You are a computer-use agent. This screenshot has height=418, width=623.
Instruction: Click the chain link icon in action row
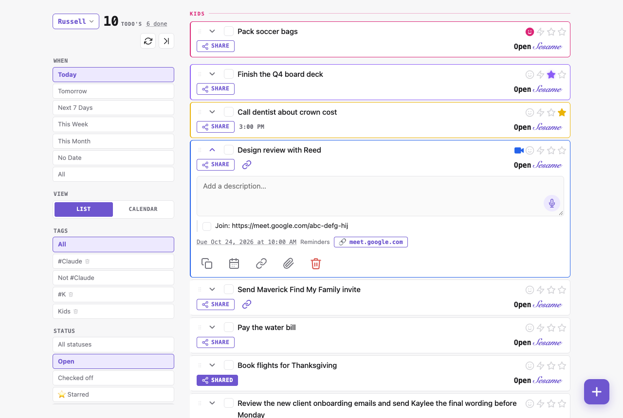click(x=261, y=263)
